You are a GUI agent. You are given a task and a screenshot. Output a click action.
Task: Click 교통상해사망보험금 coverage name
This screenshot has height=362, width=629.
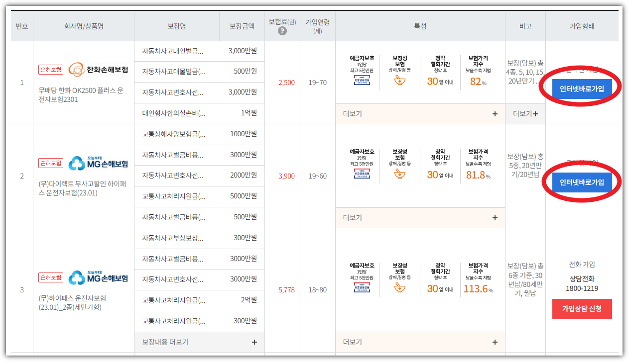[173, 134]
